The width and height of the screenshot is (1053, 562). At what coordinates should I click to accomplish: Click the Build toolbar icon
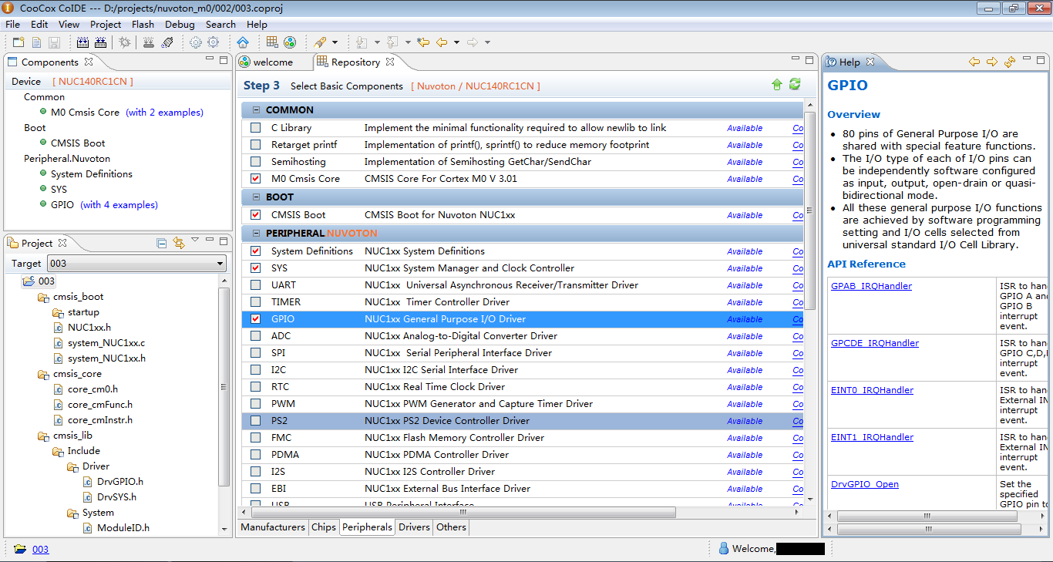click(82, 42)
